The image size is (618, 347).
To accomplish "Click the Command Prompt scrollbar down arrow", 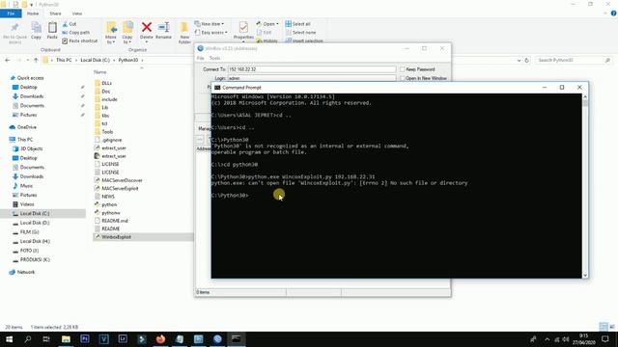I will tap(585, 275).
